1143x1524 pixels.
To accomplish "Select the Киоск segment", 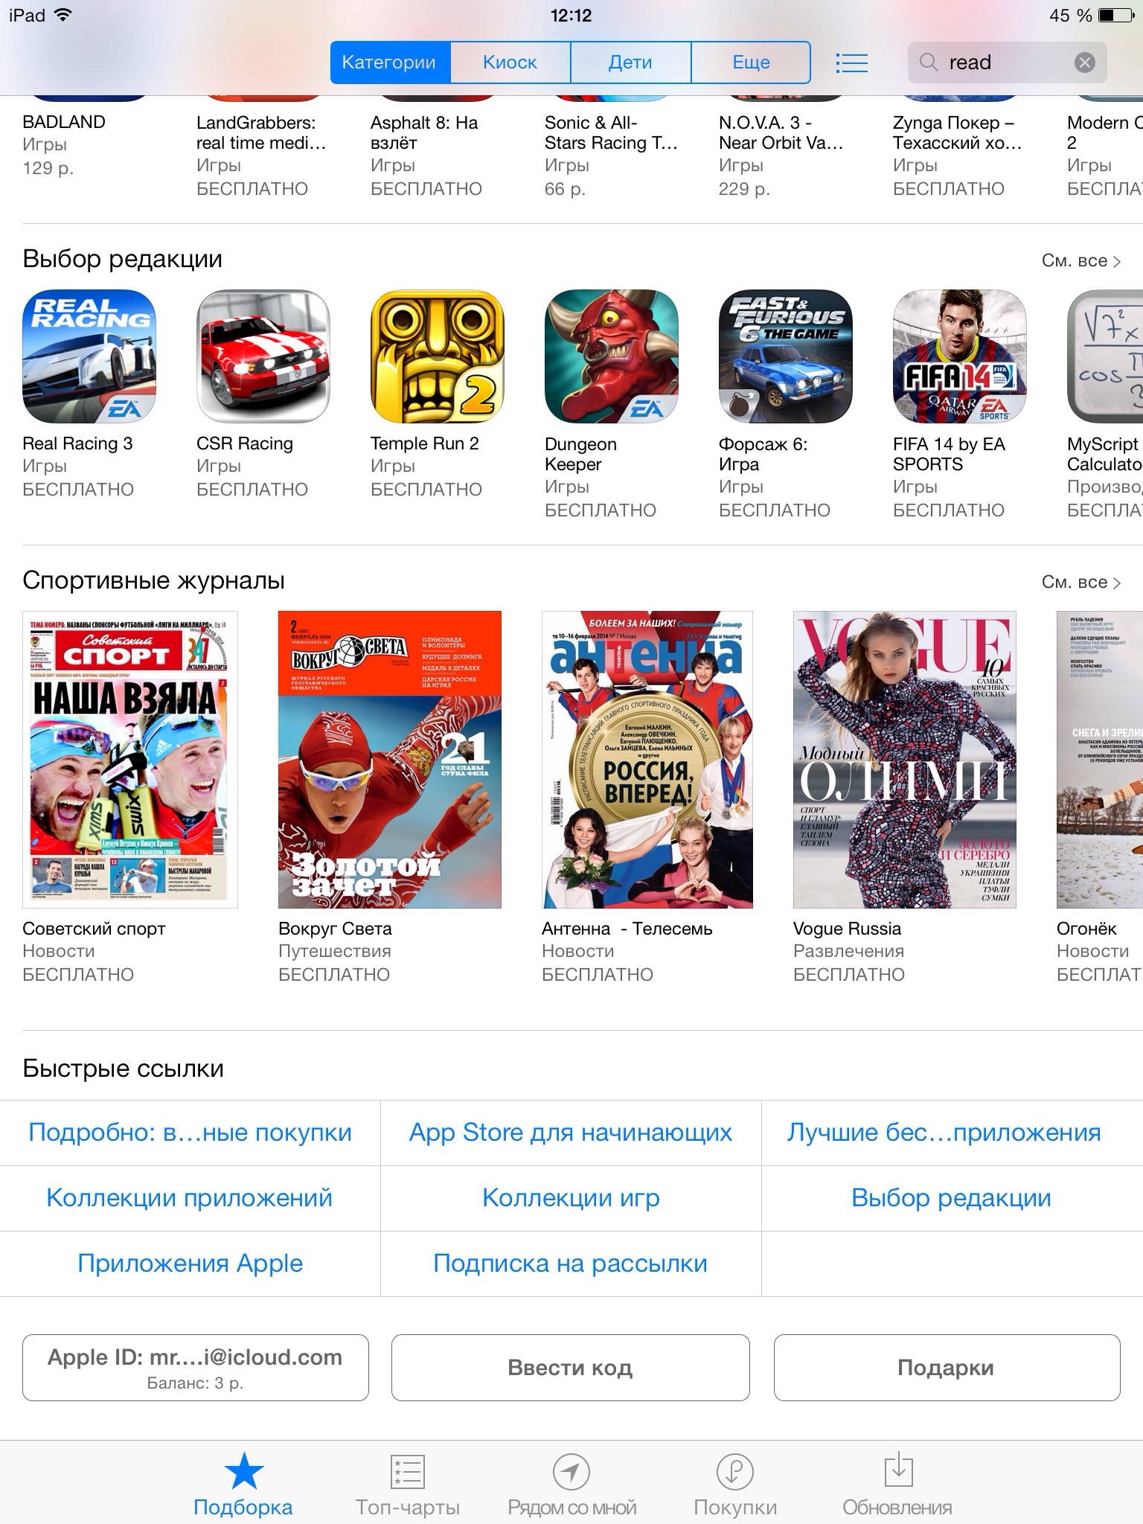I will point(510,63).
